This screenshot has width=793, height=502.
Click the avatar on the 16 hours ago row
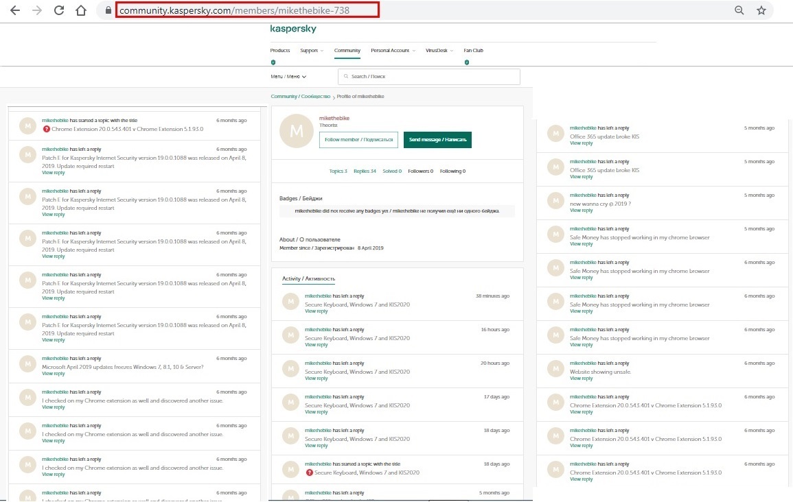(x=291, y=335)
